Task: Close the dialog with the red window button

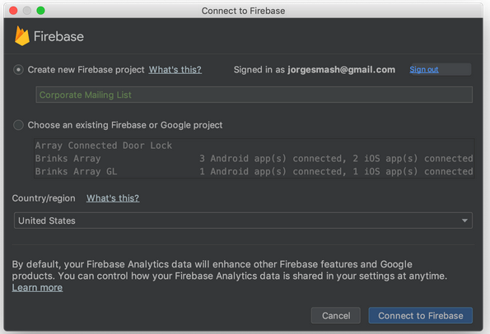Action: 13,11
